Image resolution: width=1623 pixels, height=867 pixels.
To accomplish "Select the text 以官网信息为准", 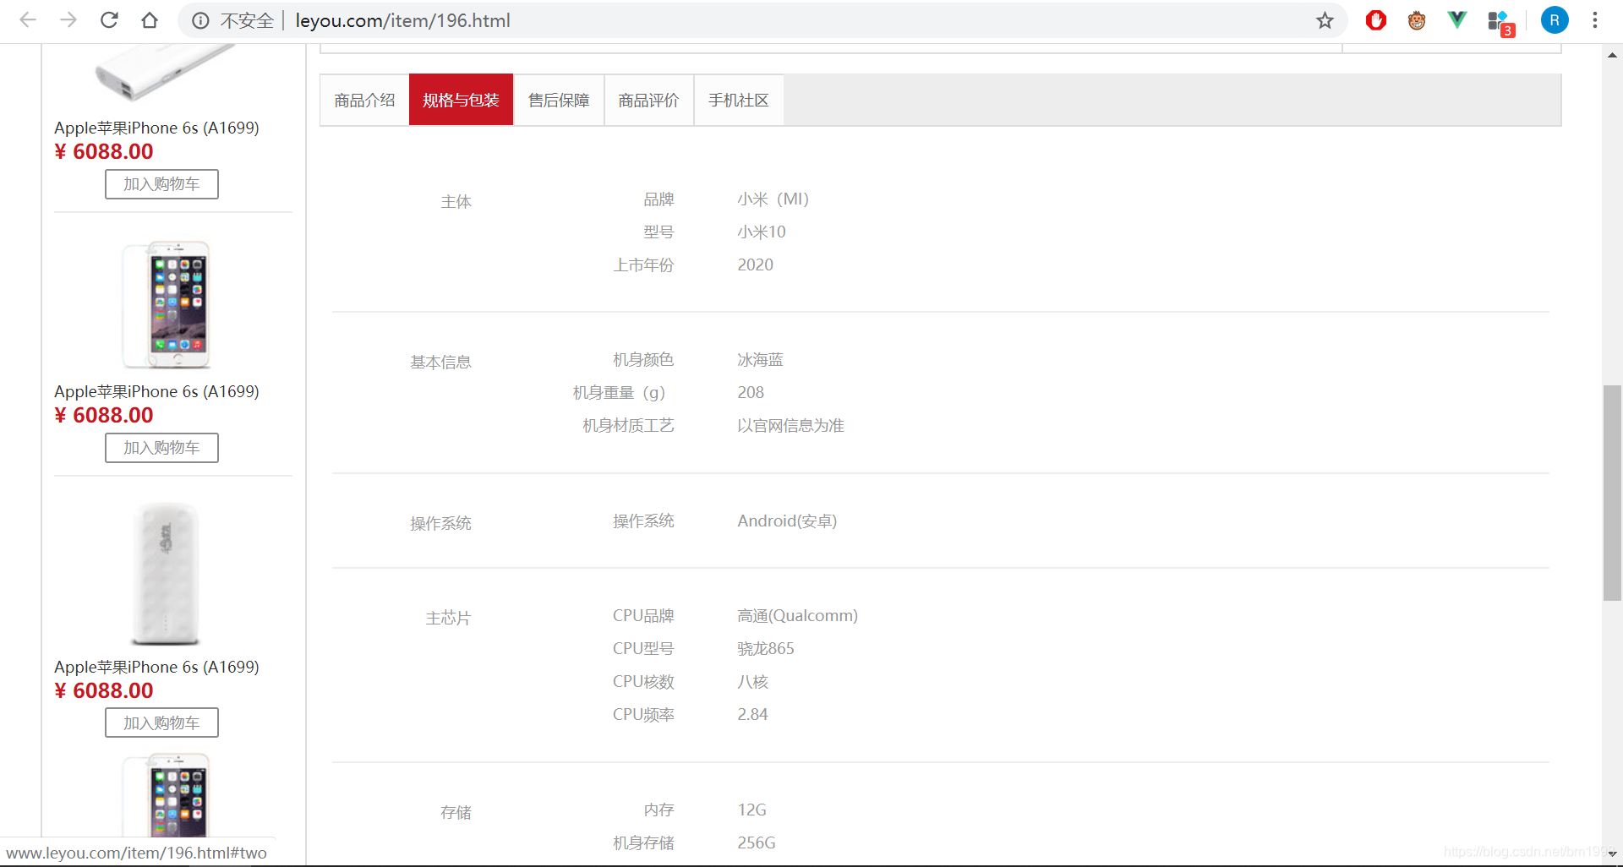I will [x=790, y=426].
